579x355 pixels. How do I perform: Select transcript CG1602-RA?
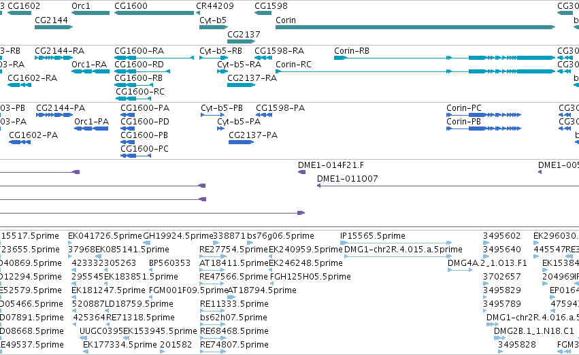[x=19, y=85]
